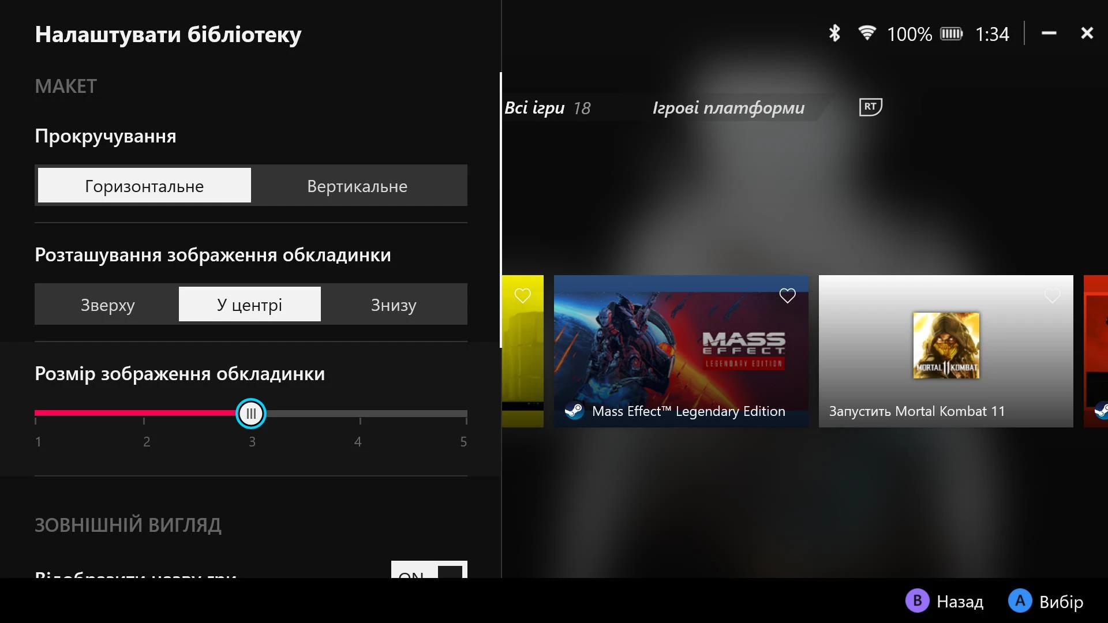Toggle the ON switch for game title display
1108x623 pixels.
point(429,569)
